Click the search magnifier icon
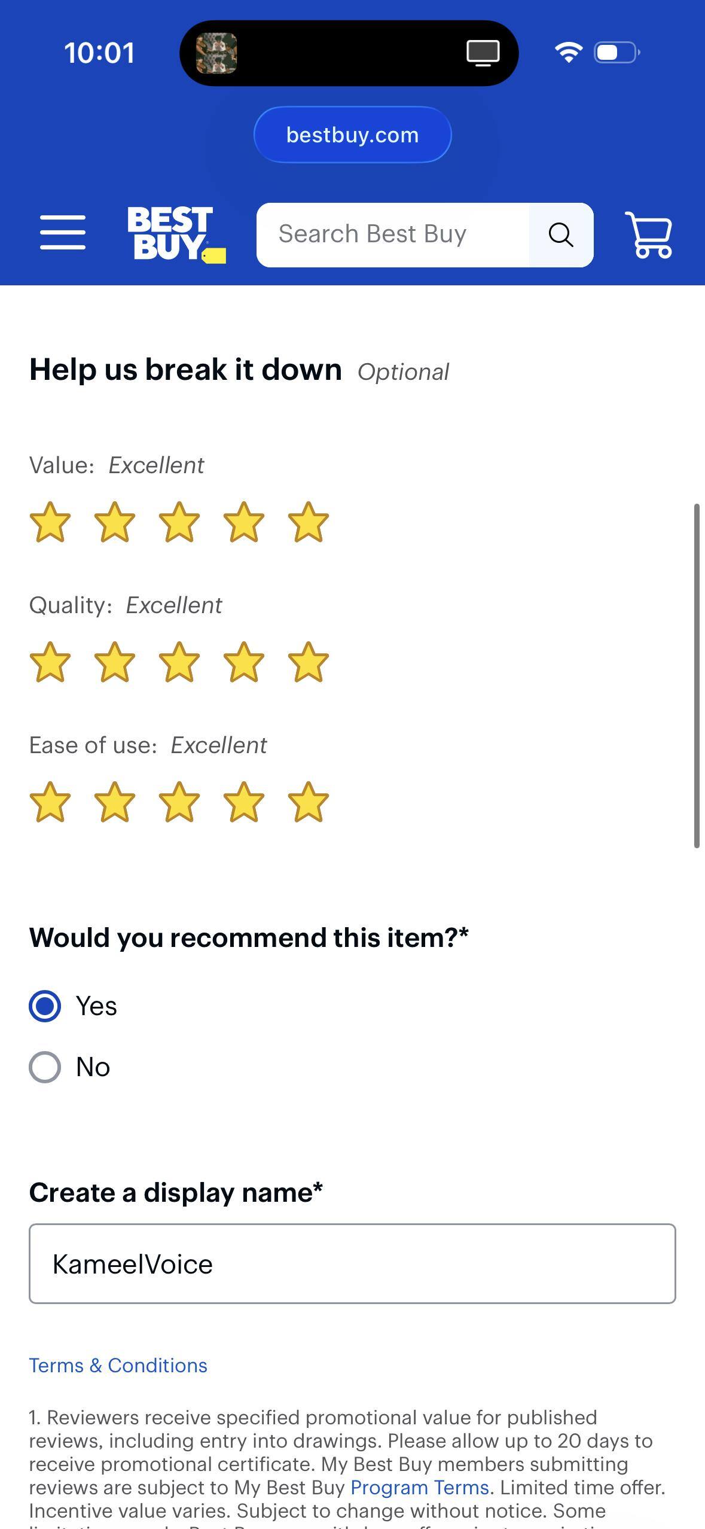Image resolution: width=705 pixels, height=1529 pixels. 560,234
